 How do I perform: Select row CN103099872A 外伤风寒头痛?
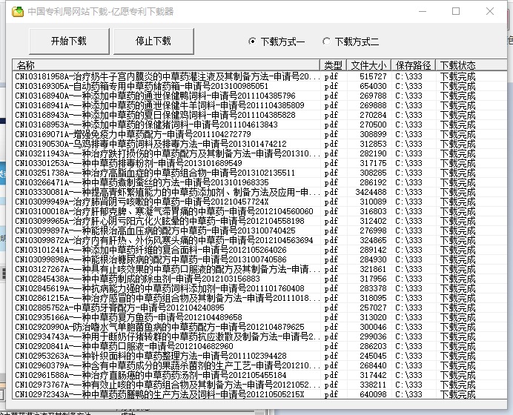259,240
